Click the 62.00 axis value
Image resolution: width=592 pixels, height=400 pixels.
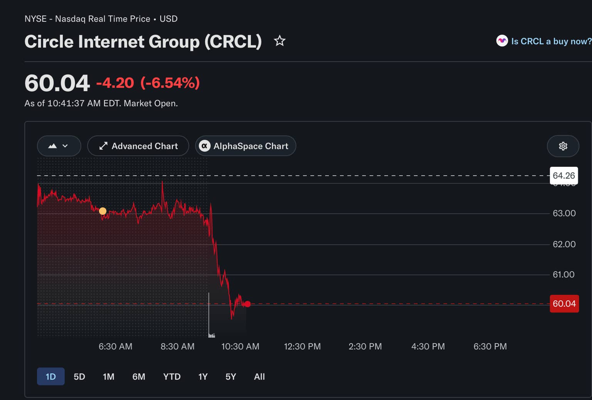click(x=564, y=244)
